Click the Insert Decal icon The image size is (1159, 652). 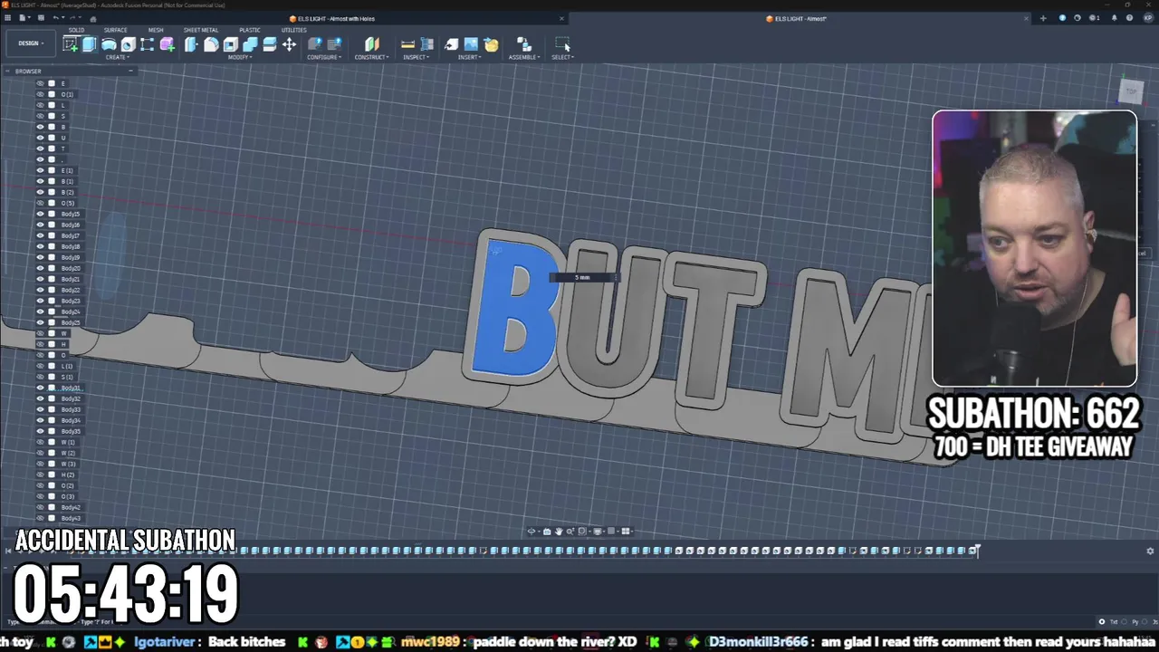click(491, 44)
